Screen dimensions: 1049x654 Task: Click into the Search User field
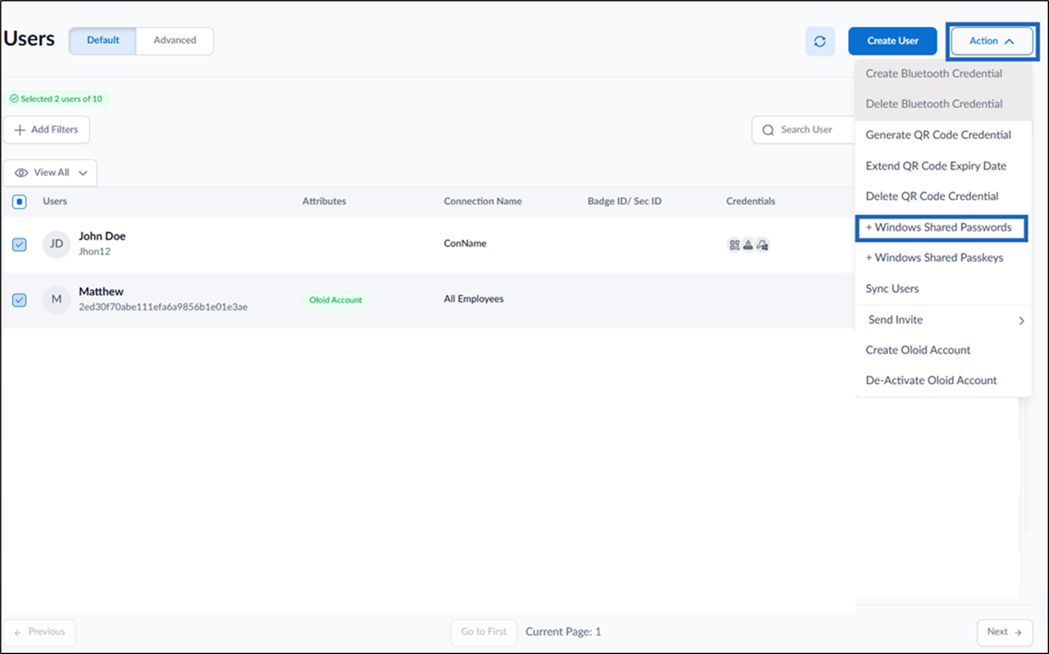click(804, 130)
